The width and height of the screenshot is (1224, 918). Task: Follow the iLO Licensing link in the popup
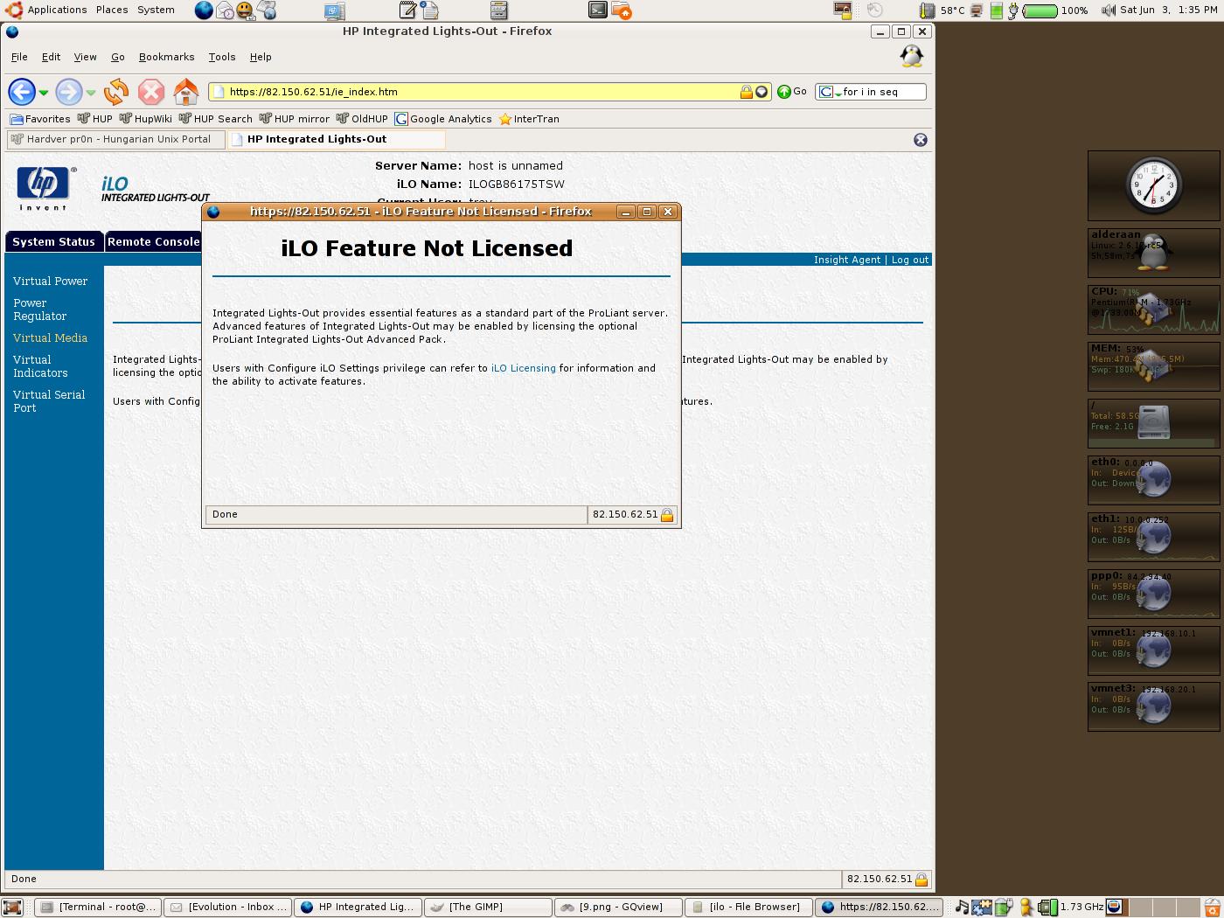pyautogui.click(x=523, y=368)
